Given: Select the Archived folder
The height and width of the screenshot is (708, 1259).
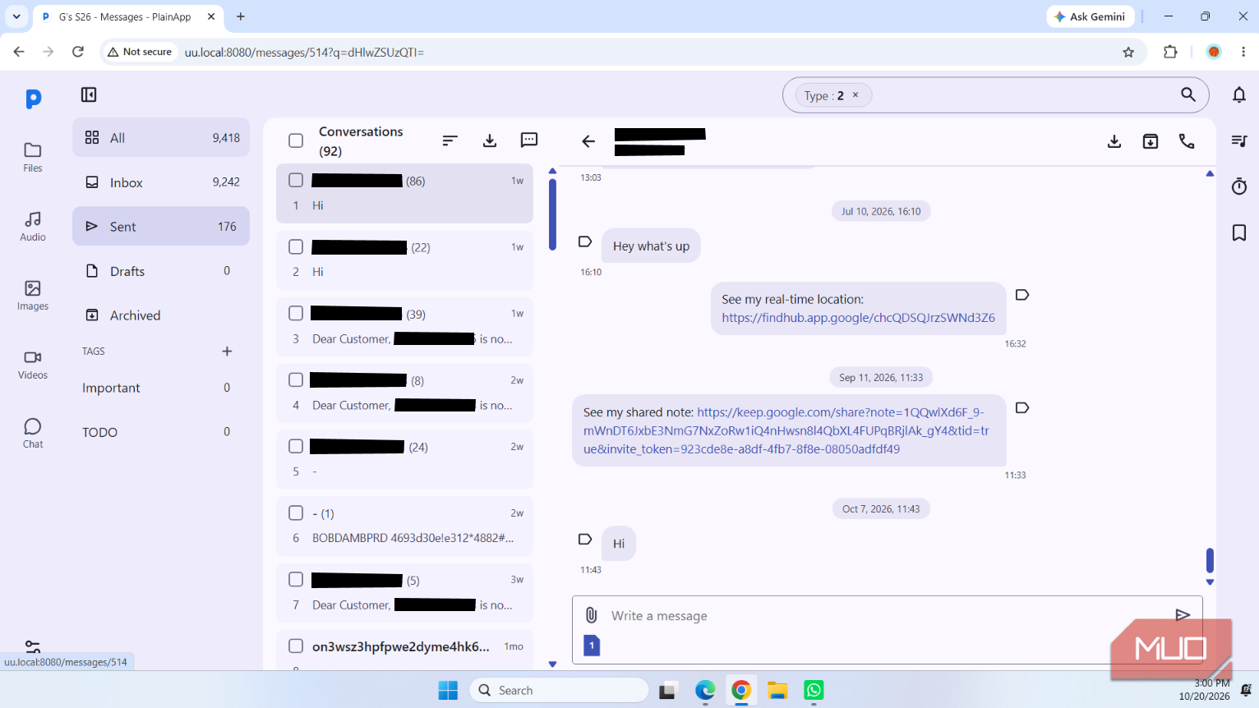Looking at the screenshot, I should pyautogui.click(x=161, y=315).
